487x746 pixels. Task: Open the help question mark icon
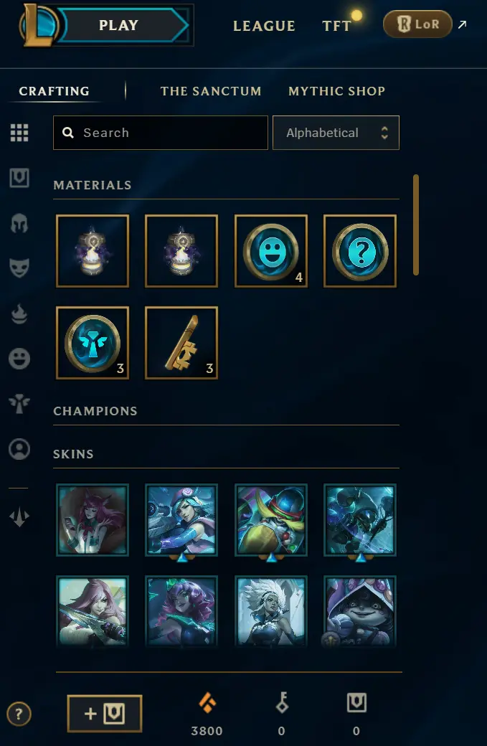tap(19, 714)
